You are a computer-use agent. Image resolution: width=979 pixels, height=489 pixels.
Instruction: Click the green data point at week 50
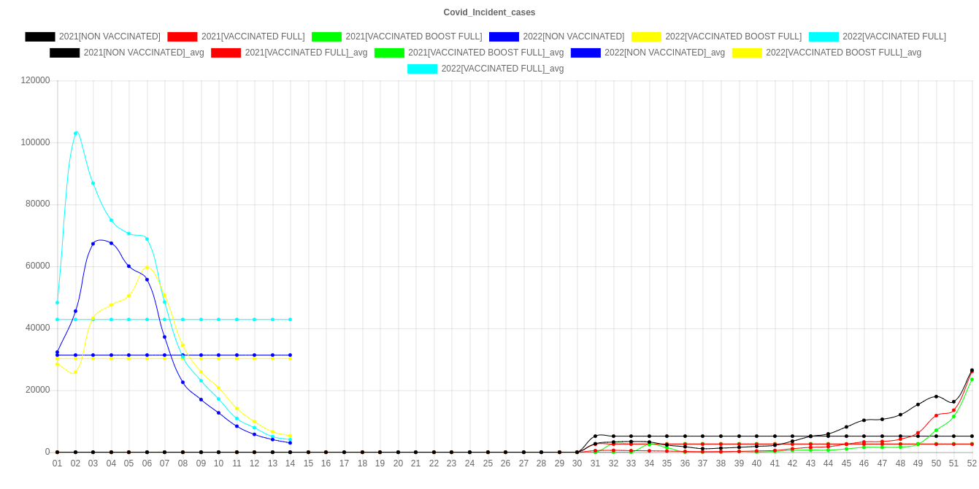click(936, 430)
